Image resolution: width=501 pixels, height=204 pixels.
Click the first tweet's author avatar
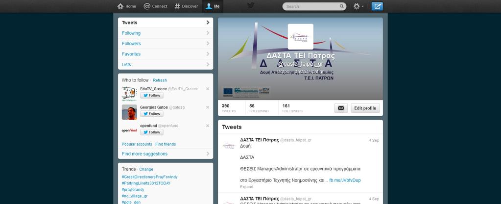pos(229,146)
